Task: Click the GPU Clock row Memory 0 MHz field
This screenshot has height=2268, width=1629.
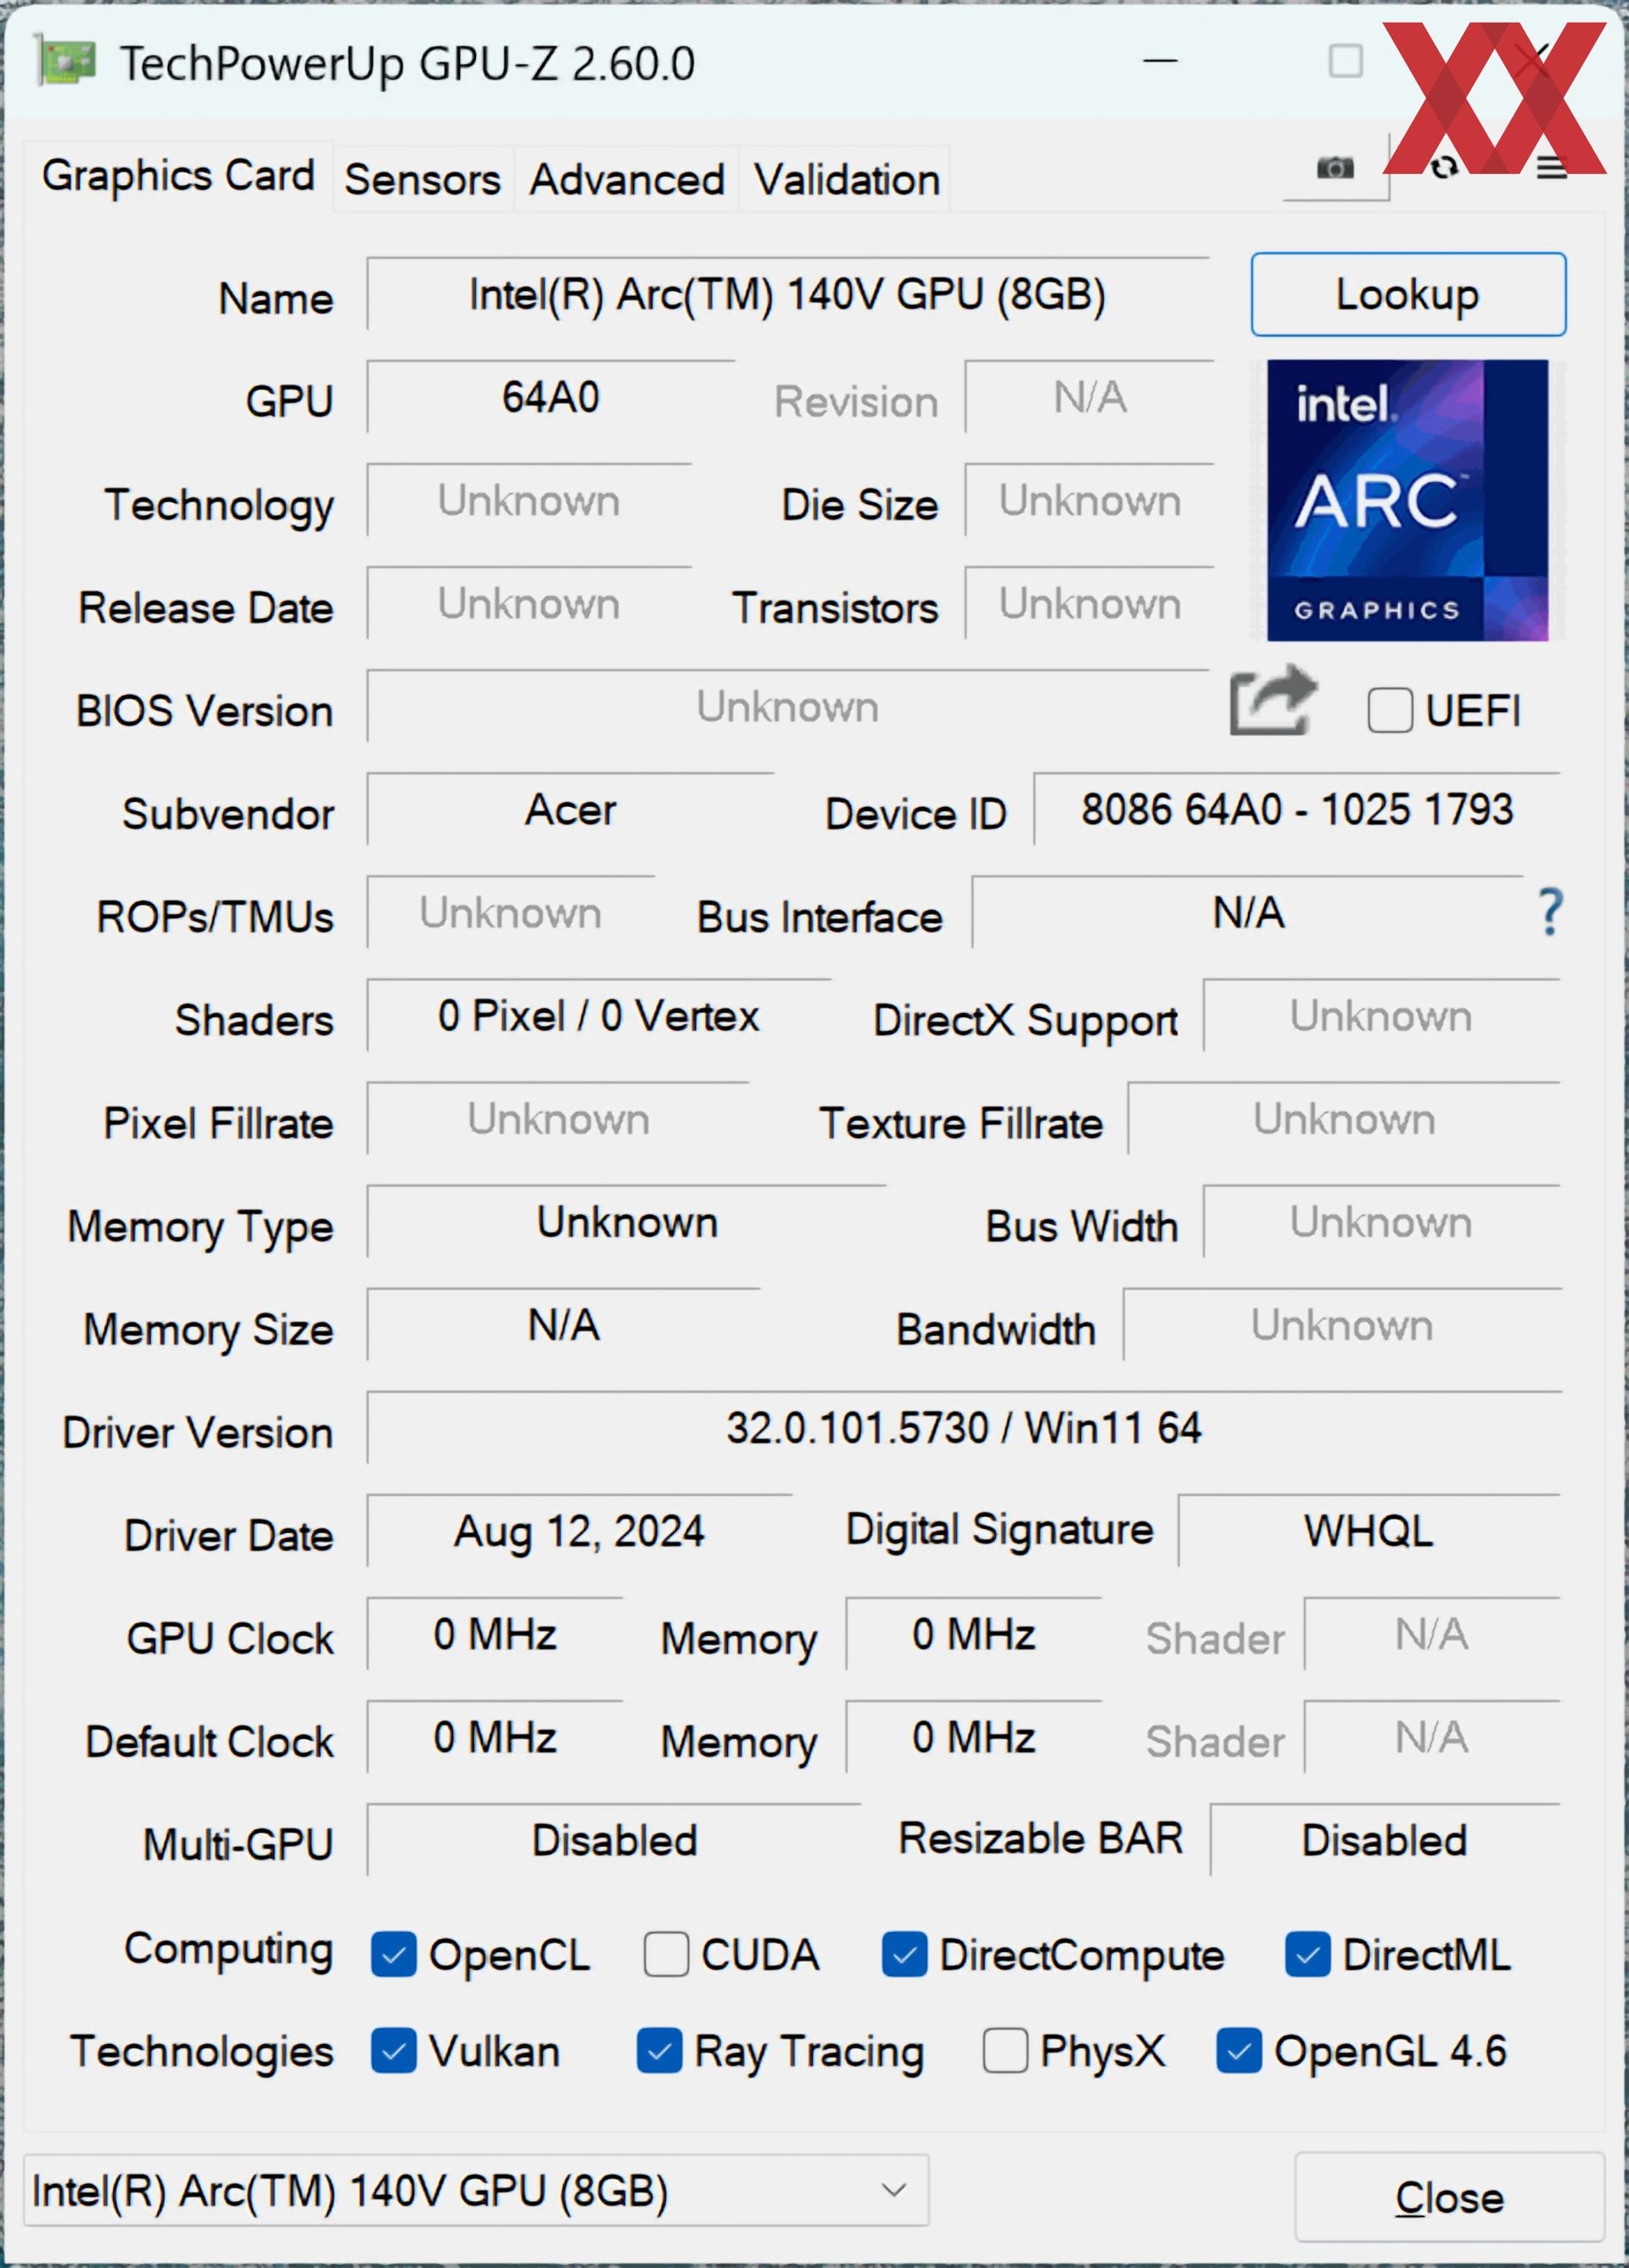Action: coord(974,1633)
